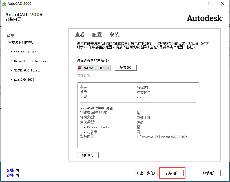This screenshot has width=230, height=182.
Task: Close the AutoCAD 2009 installer window
Action: pyautogui.click(x=222, y=4)
